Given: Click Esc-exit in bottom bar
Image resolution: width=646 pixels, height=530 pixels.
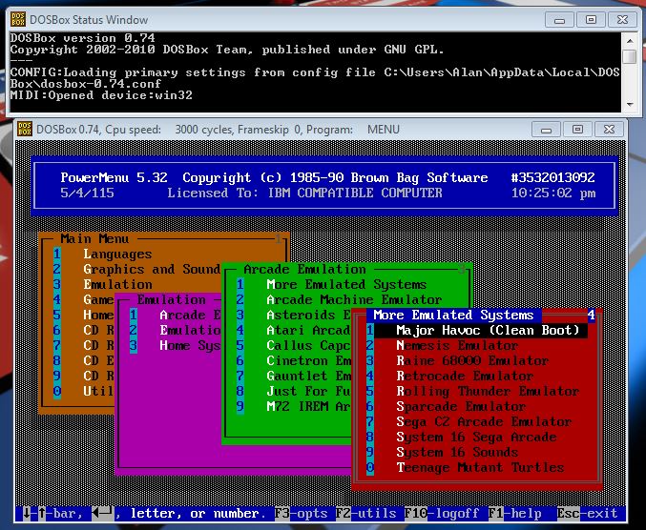Looking at the screenshot, I should click(x=587, y=514).
